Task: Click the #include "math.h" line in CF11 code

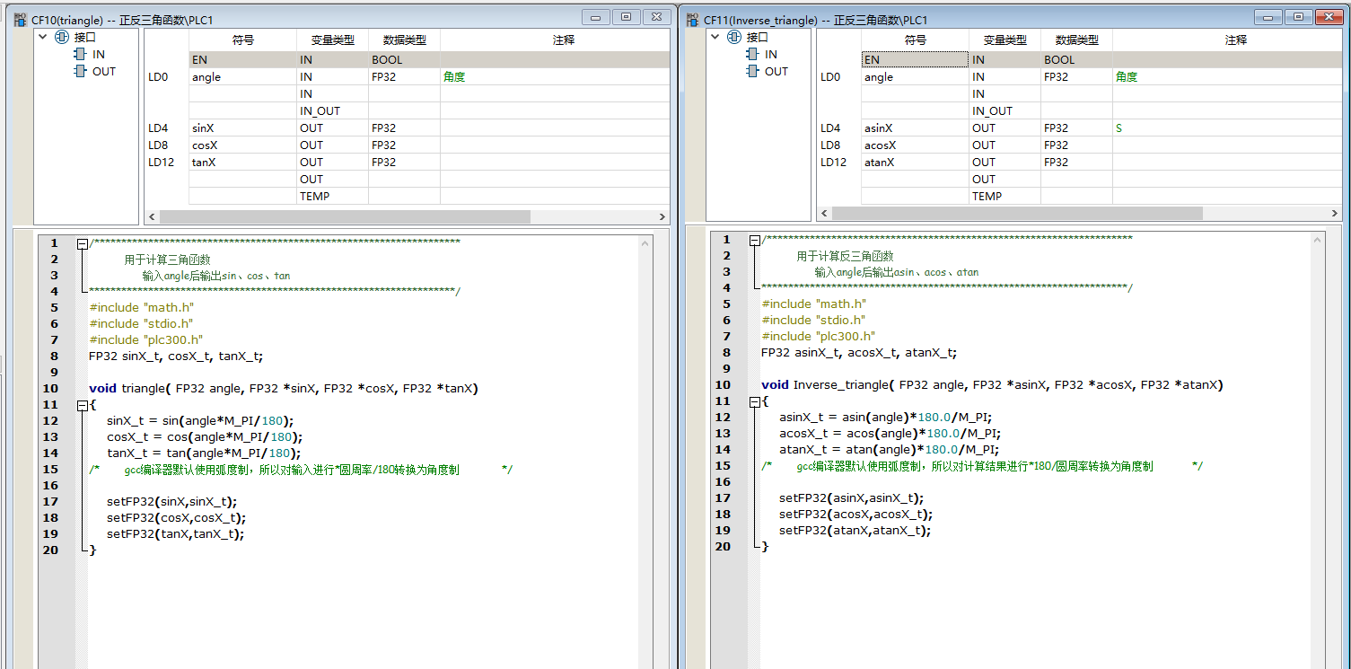Action: coord(814,304)
